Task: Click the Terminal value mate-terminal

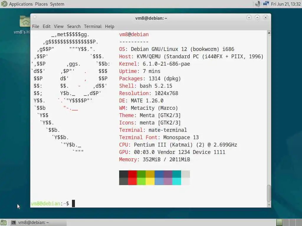Action: (x=168, y=130)
